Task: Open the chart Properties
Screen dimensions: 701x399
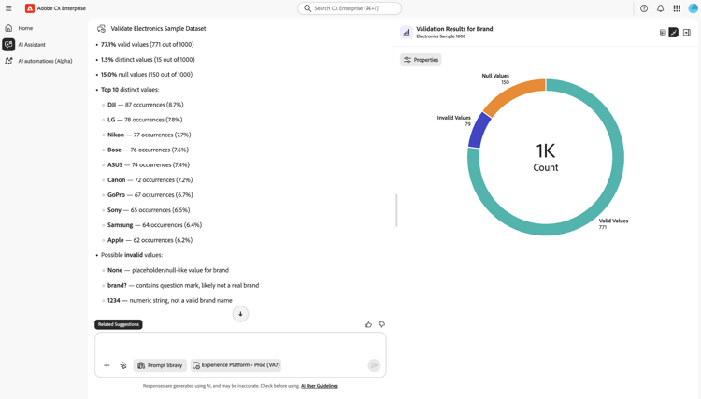Action: (x=421, y=60)
